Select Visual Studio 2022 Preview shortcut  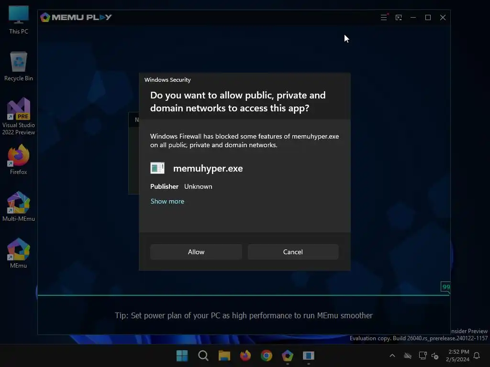[19, 116]
